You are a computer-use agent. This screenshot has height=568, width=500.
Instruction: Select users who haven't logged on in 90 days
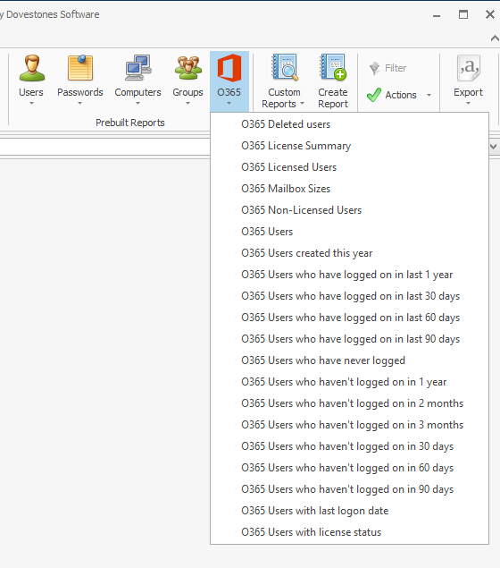[349, 489]
